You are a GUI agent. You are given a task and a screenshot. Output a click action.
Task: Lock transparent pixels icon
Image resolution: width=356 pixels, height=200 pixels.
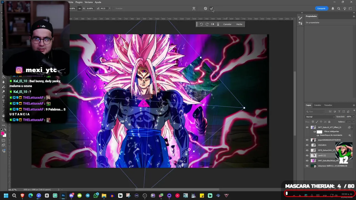point(313,122)
